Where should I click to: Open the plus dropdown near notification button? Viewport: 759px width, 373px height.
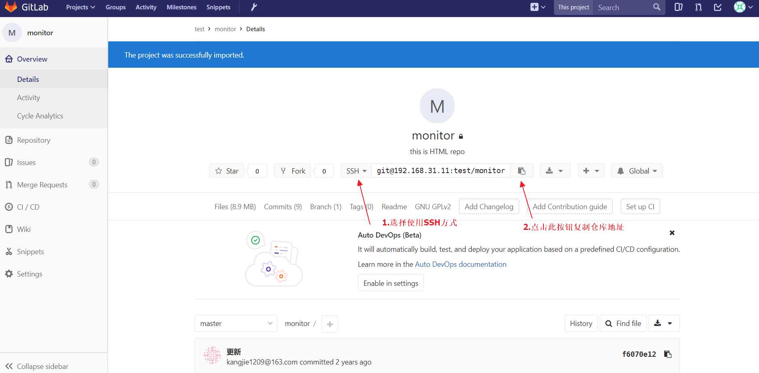[x=591, y=171]
